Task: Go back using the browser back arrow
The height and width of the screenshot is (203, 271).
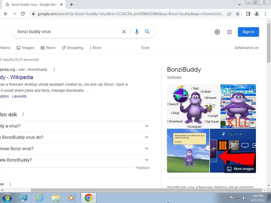Action: tap(6, 14)
